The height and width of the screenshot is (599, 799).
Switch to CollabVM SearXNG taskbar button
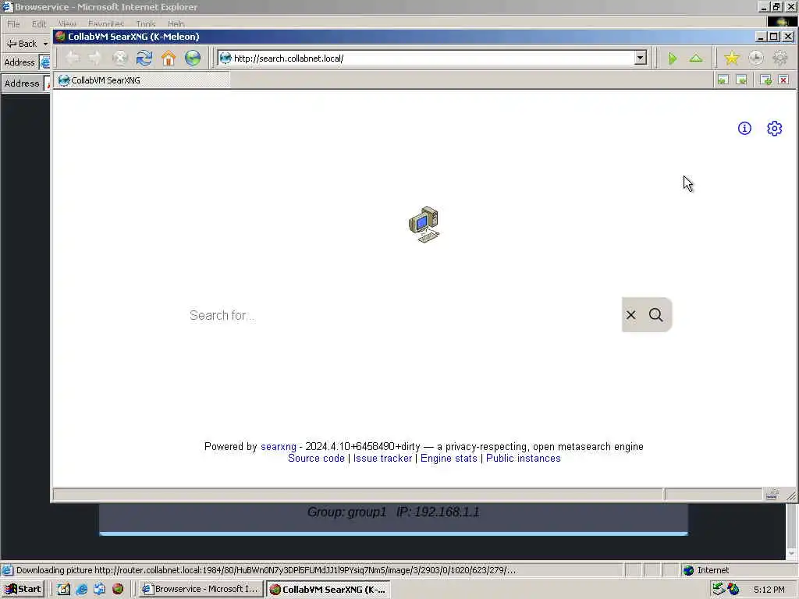click(328, 590)
